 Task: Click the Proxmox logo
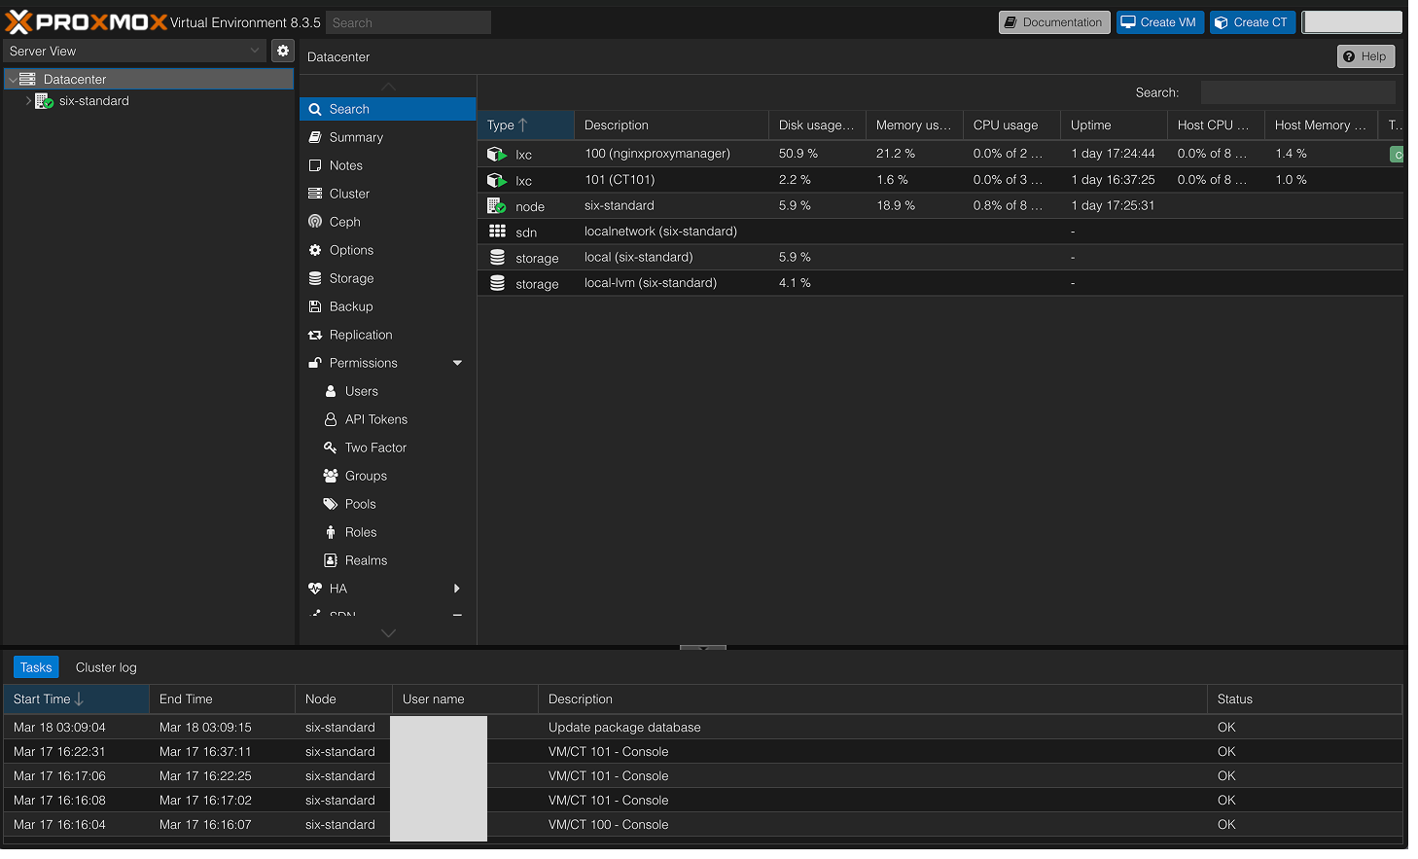pos(86,21)
